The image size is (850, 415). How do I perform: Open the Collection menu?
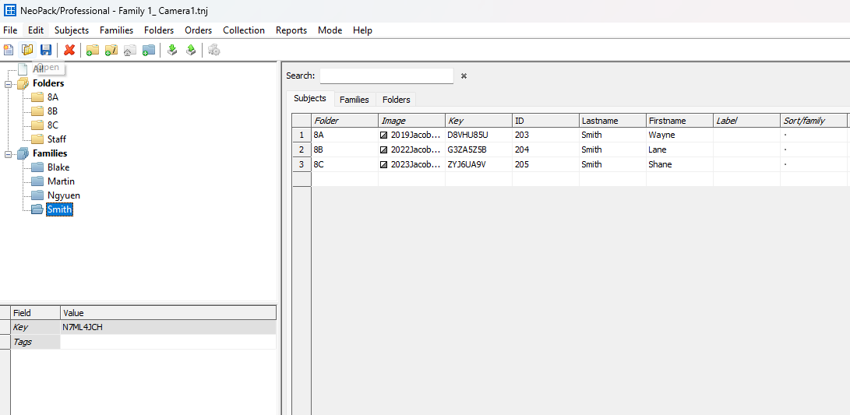243,30
